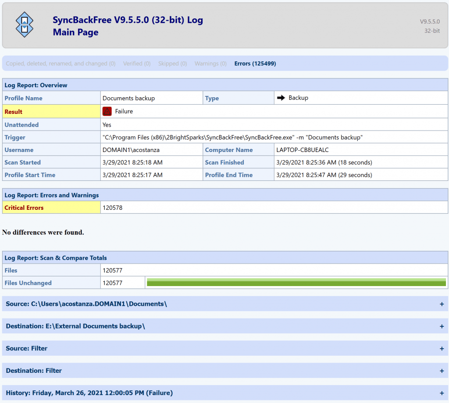Select the Files total 120577

coord(113,270)
